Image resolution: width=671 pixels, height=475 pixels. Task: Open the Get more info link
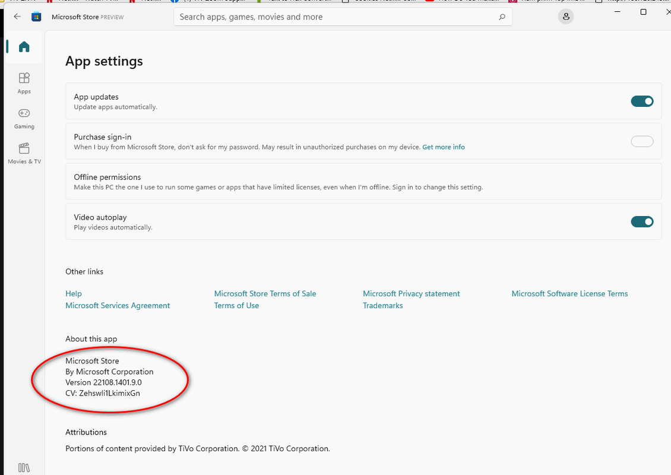(444, 147)
